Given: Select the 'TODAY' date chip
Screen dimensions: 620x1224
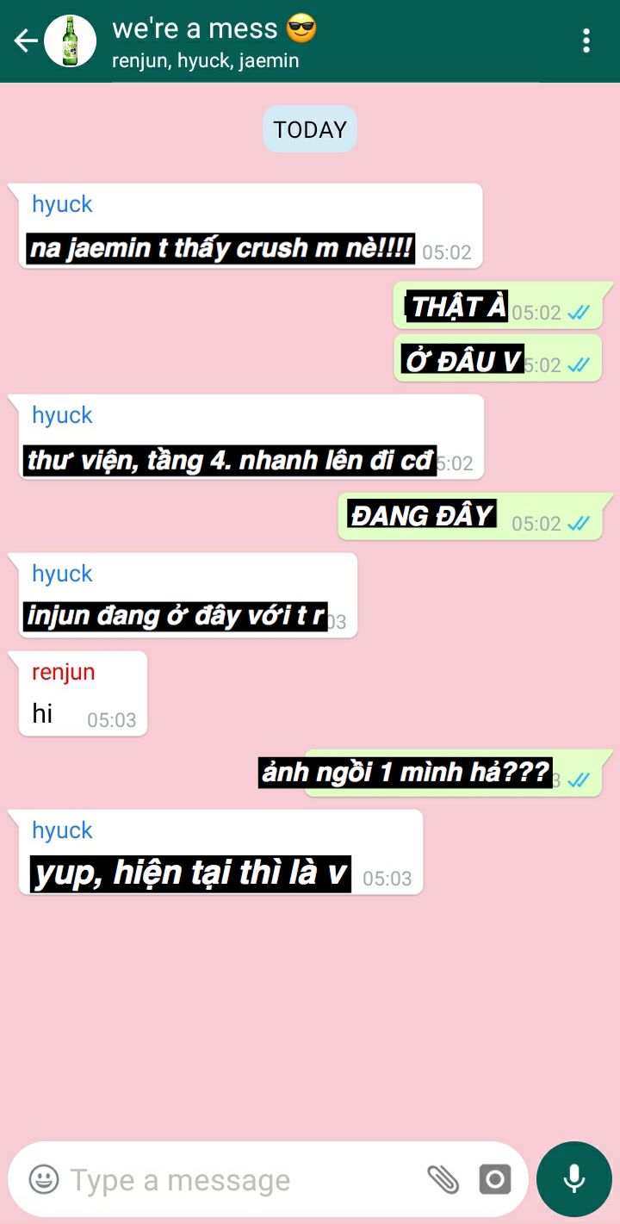Looking at the screenshot, I should coord(310,129).
